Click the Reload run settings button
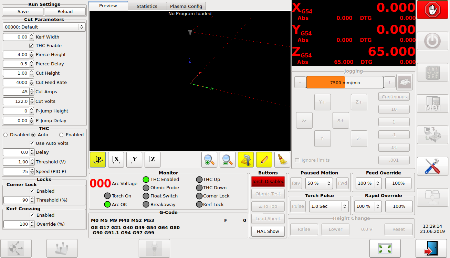450x258 pixels. click(x=65, y=11)
